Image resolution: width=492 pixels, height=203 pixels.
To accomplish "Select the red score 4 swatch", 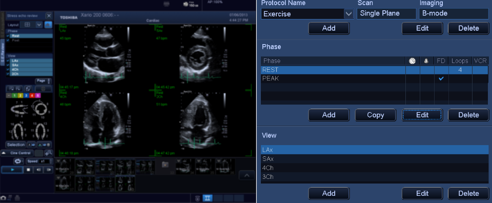I will click(x=32, y=95).
